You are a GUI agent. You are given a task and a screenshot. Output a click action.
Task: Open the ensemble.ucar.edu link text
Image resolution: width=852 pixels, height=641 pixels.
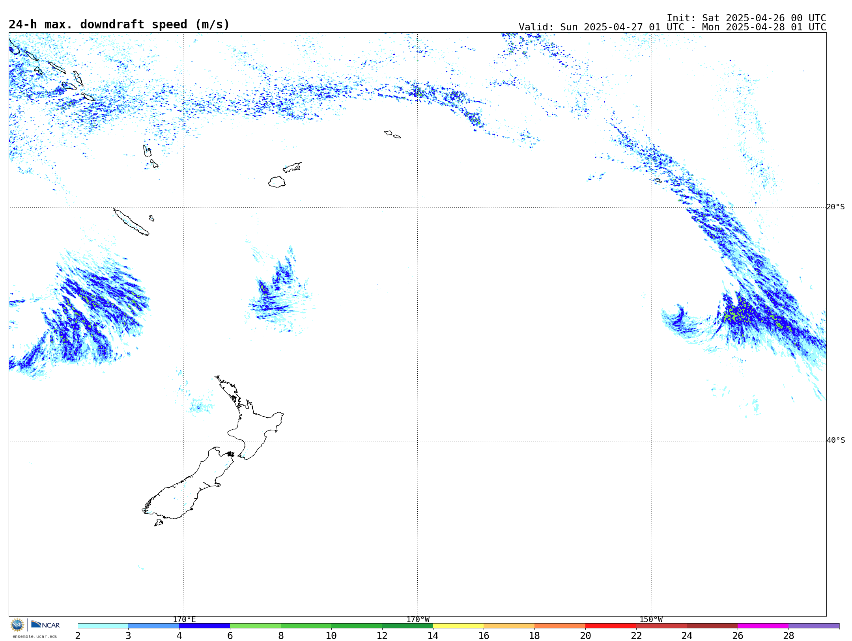pyautogui.click(x=35, y=636)
